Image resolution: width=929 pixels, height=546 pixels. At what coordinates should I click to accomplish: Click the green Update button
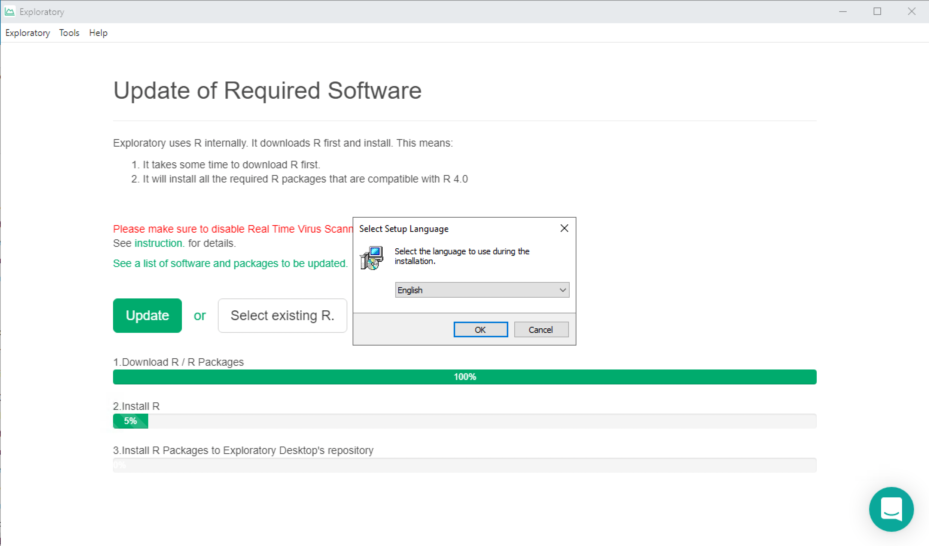147,315
